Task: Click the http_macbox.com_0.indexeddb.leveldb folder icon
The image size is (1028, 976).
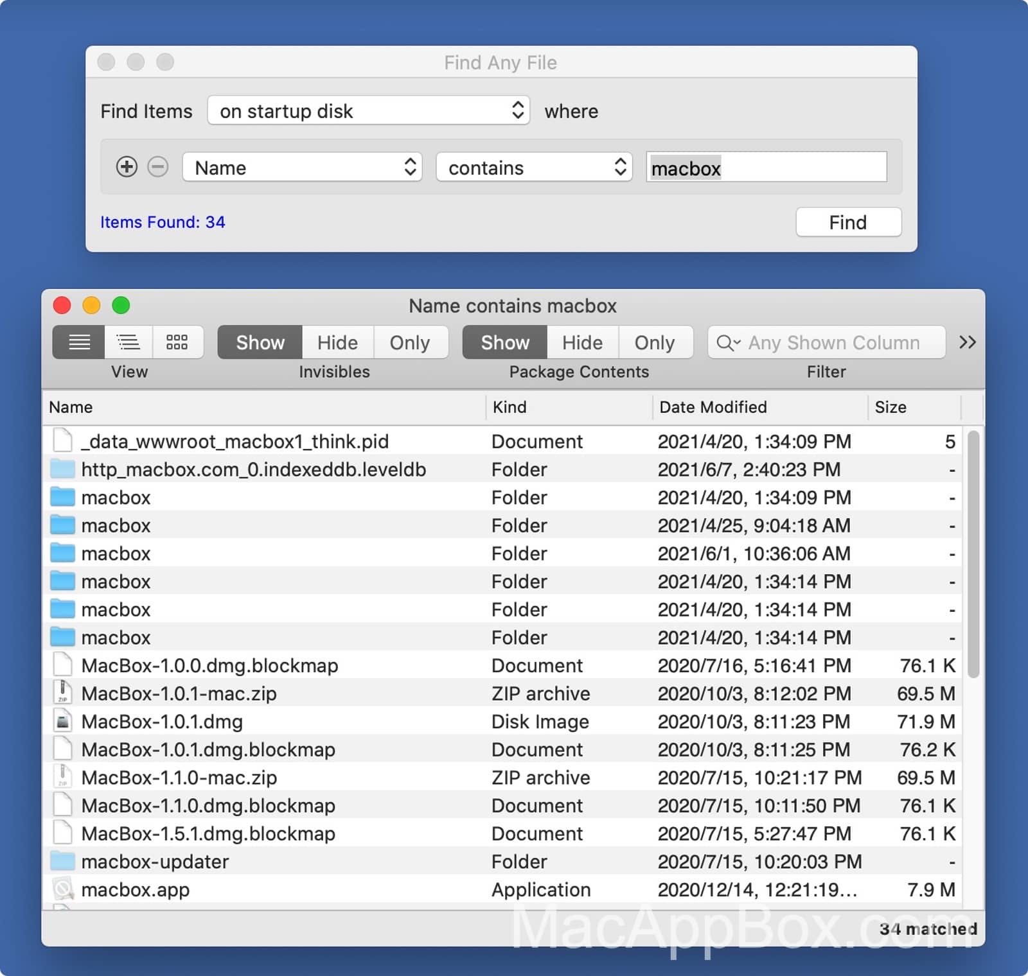Action: coord(62,469)
